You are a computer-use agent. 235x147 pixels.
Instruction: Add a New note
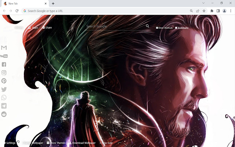coord(106,143)
